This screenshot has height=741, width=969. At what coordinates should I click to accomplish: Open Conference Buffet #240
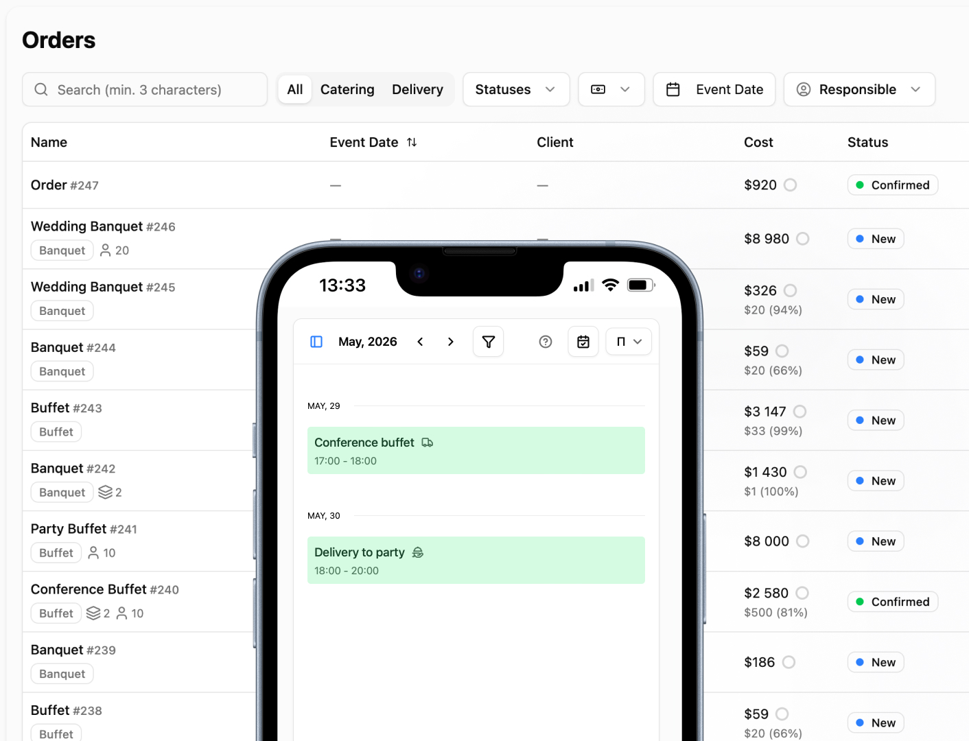click(x=105, y=589)
